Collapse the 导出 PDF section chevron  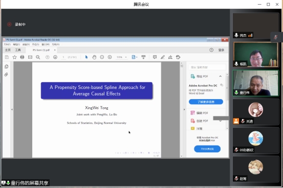coord(221,76)
